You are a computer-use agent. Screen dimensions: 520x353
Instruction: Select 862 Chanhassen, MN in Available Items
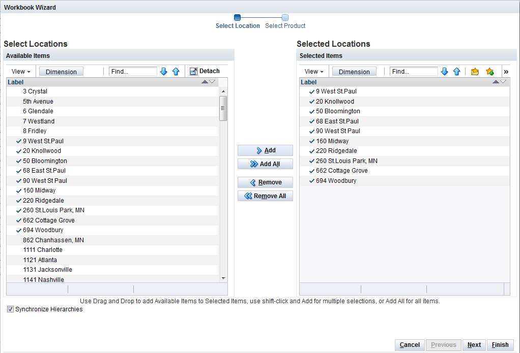click(x=112, y=240)
